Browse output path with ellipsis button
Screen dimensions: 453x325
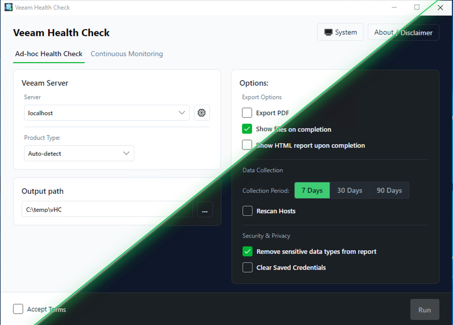coord(205,209)
